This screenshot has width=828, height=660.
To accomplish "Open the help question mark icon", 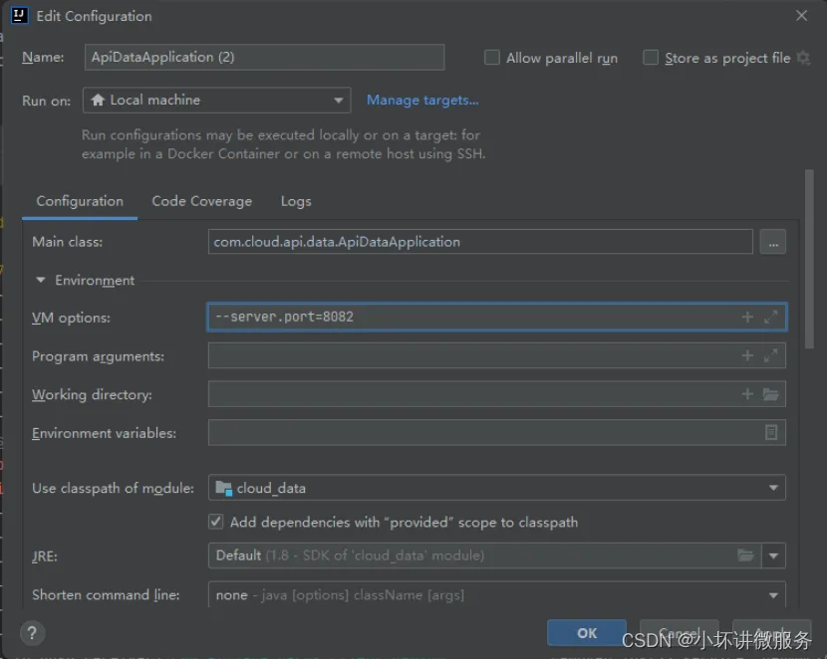I will (x=32, y=633).
